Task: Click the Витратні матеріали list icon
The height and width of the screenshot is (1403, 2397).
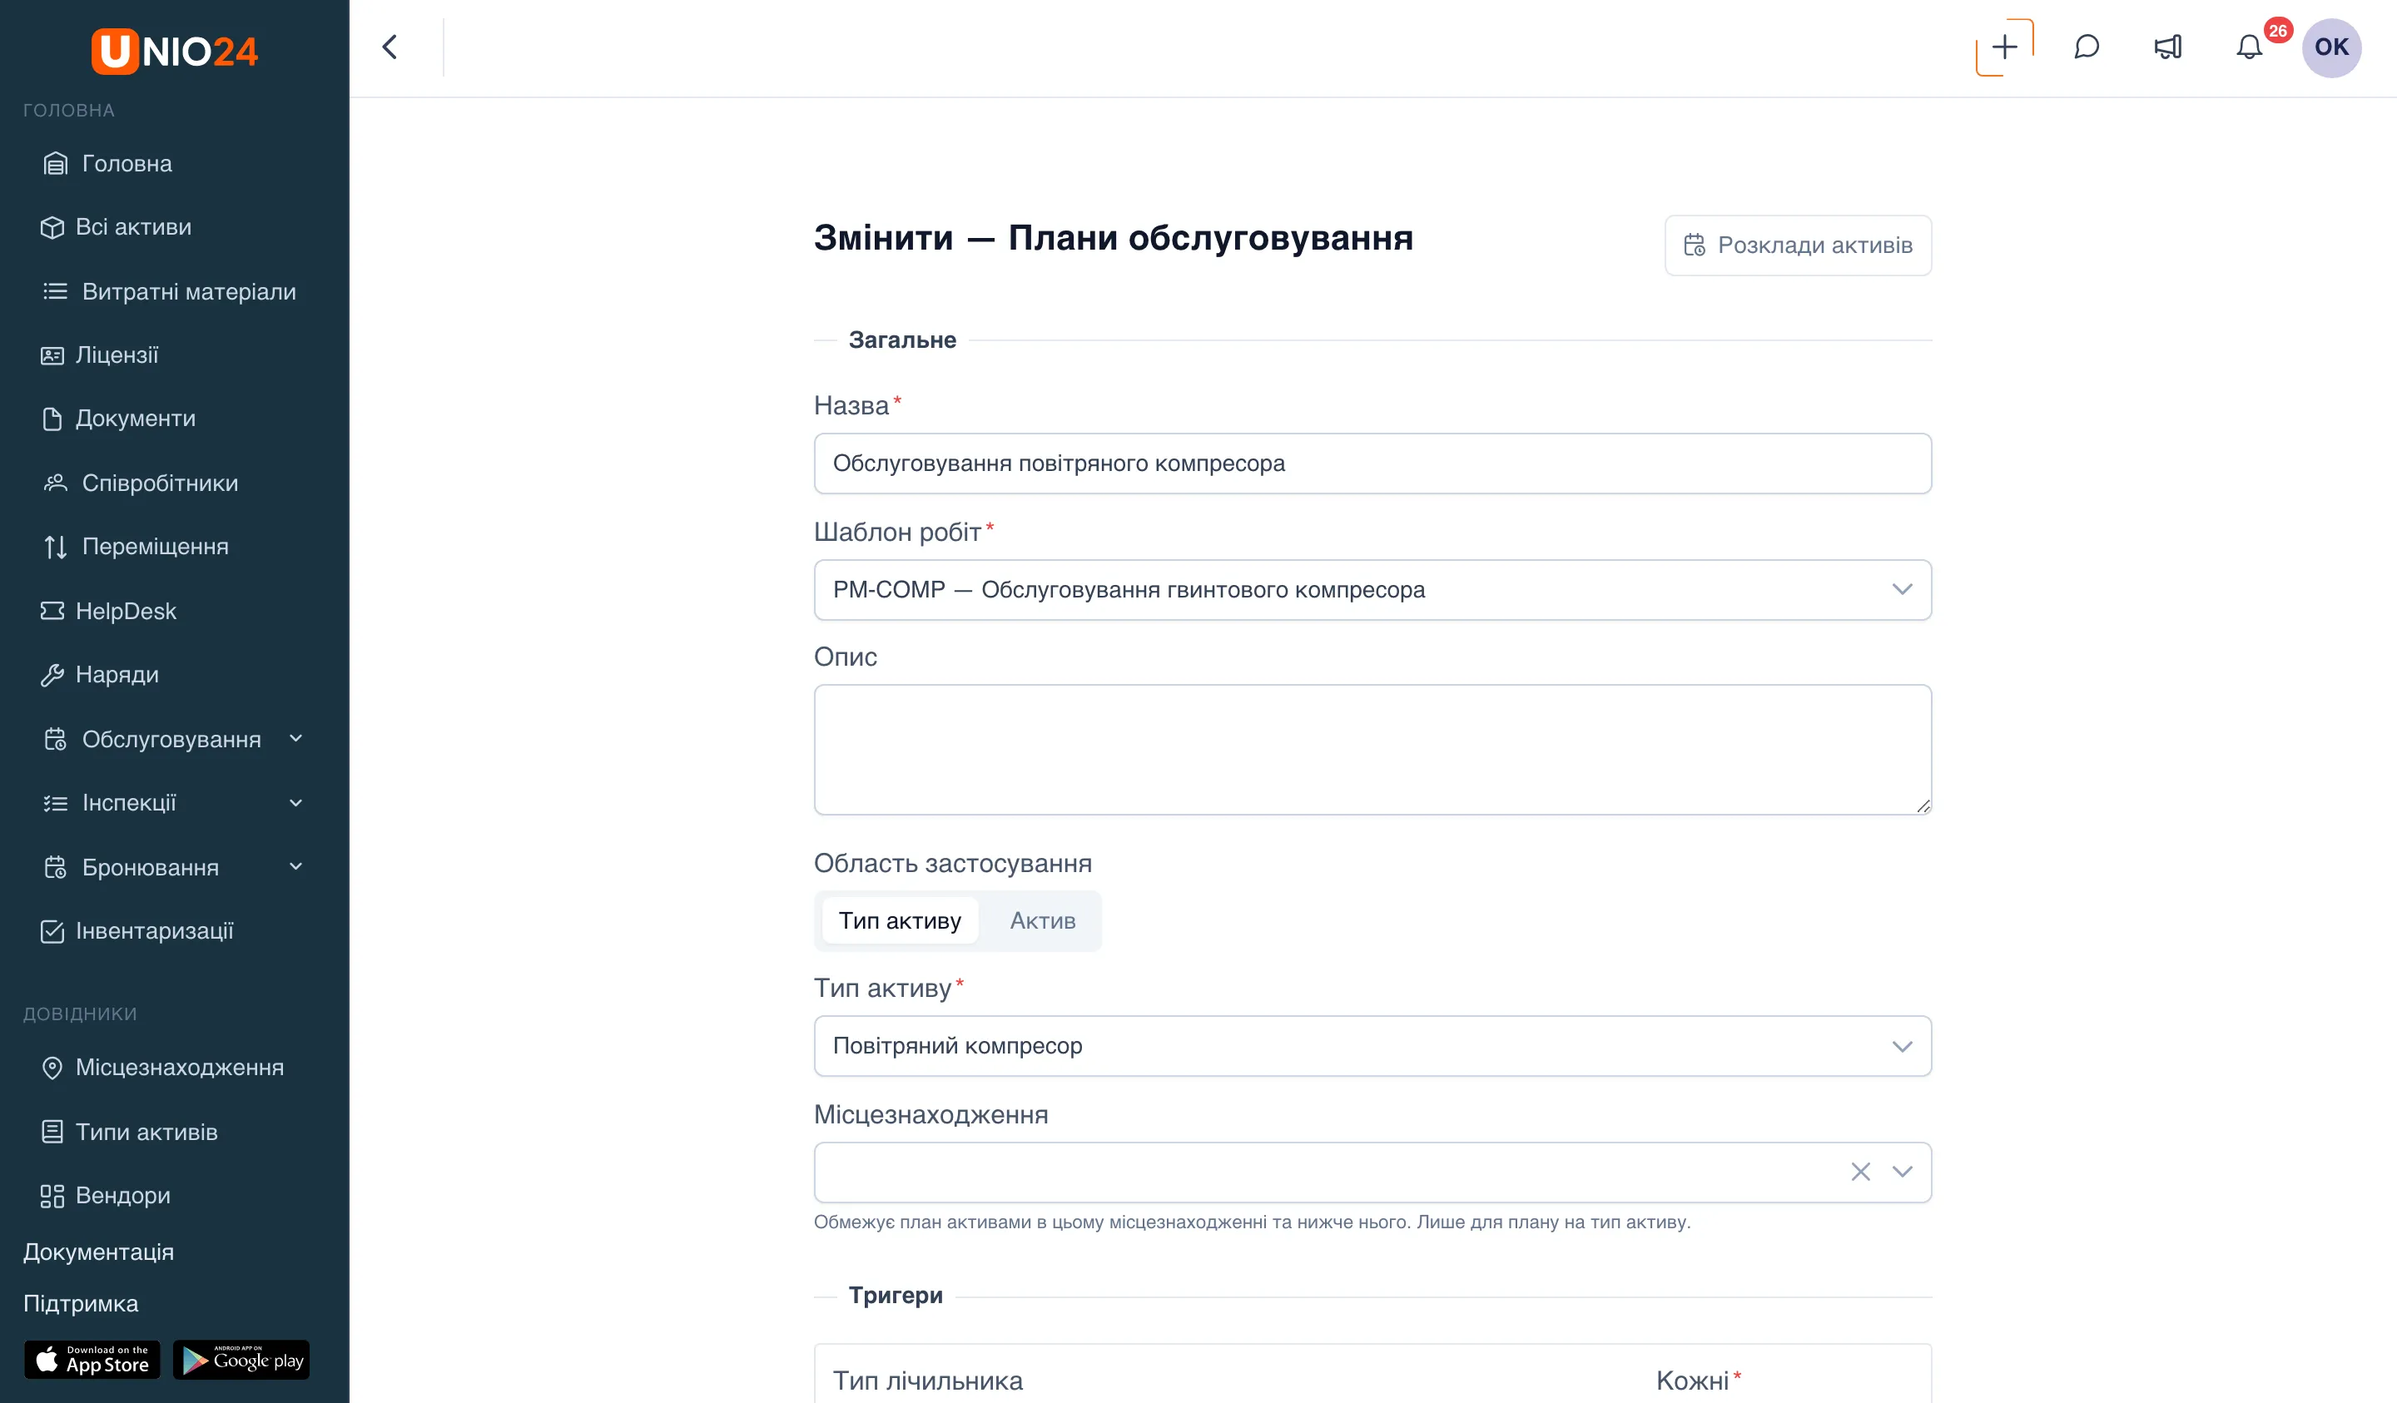Action: [55, 291]
